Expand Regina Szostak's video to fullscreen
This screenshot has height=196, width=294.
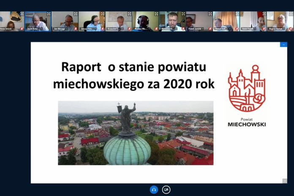(x=290, y=14)
